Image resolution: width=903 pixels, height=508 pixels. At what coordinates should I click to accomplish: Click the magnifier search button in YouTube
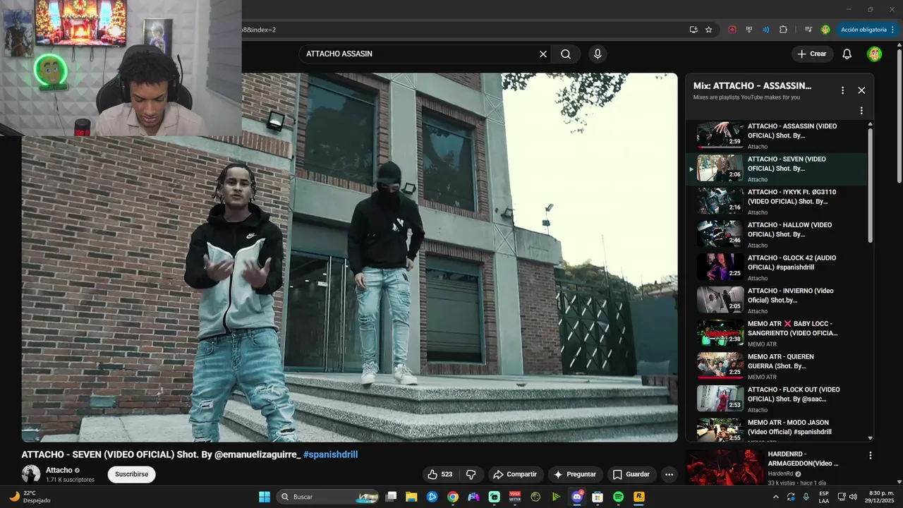(566, 54)
